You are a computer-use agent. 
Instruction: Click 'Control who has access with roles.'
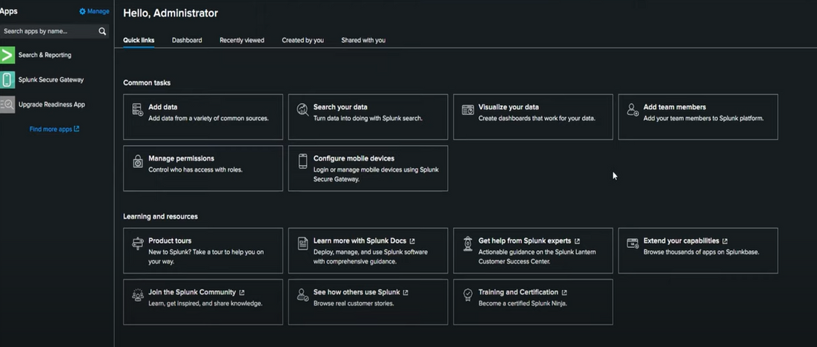click(x=196, y=169)
